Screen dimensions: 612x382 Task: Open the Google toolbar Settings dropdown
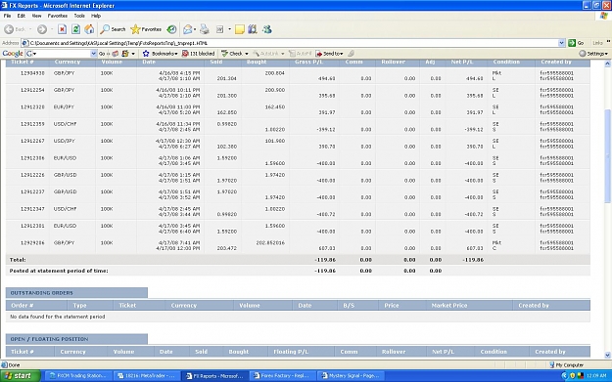point(593,54)
